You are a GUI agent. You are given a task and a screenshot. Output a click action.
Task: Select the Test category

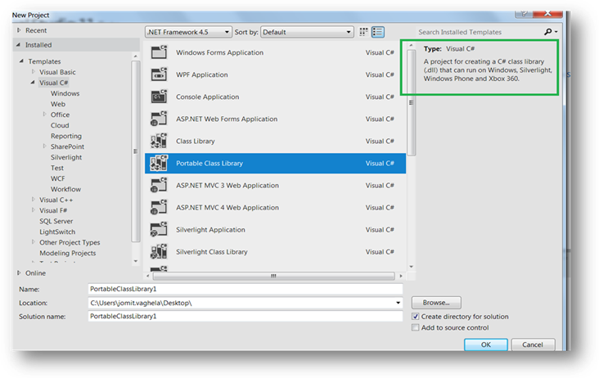point(57,168)
